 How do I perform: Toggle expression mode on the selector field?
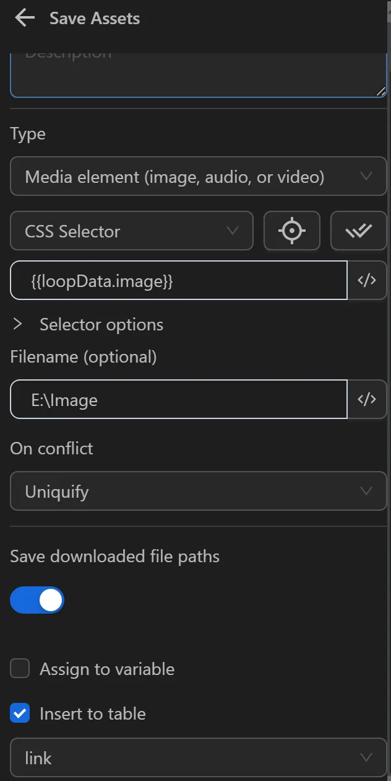tap(368, 280)
